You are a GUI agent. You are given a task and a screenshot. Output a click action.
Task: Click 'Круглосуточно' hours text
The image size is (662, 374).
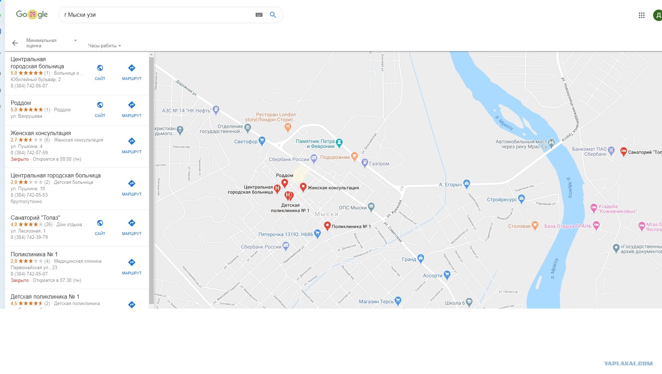click(26, 201)
